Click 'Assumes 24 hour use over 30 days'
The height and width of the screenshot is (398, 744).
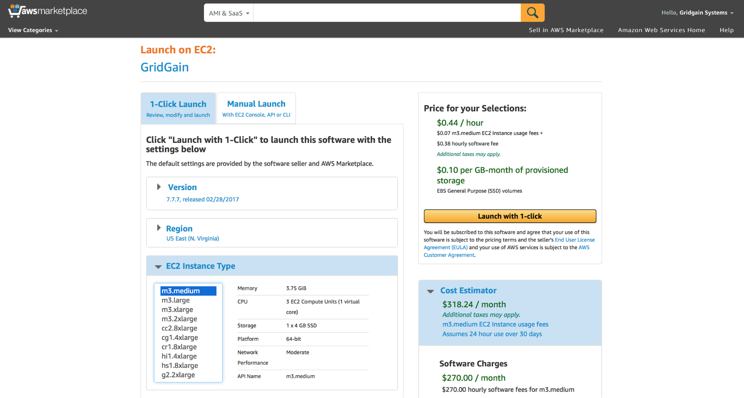[x=492, y=334]
